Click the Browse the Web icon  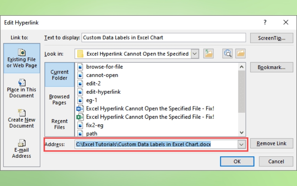[x=228, y=54]
